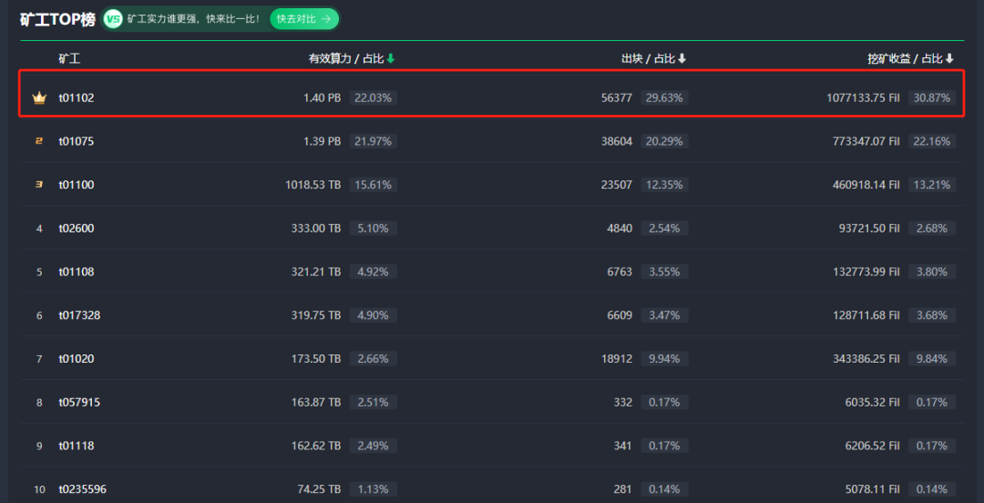Click the 9.84% reward share badge
Image resolution: width=984 pixels, height=503 pixels.
coord(932,358)
